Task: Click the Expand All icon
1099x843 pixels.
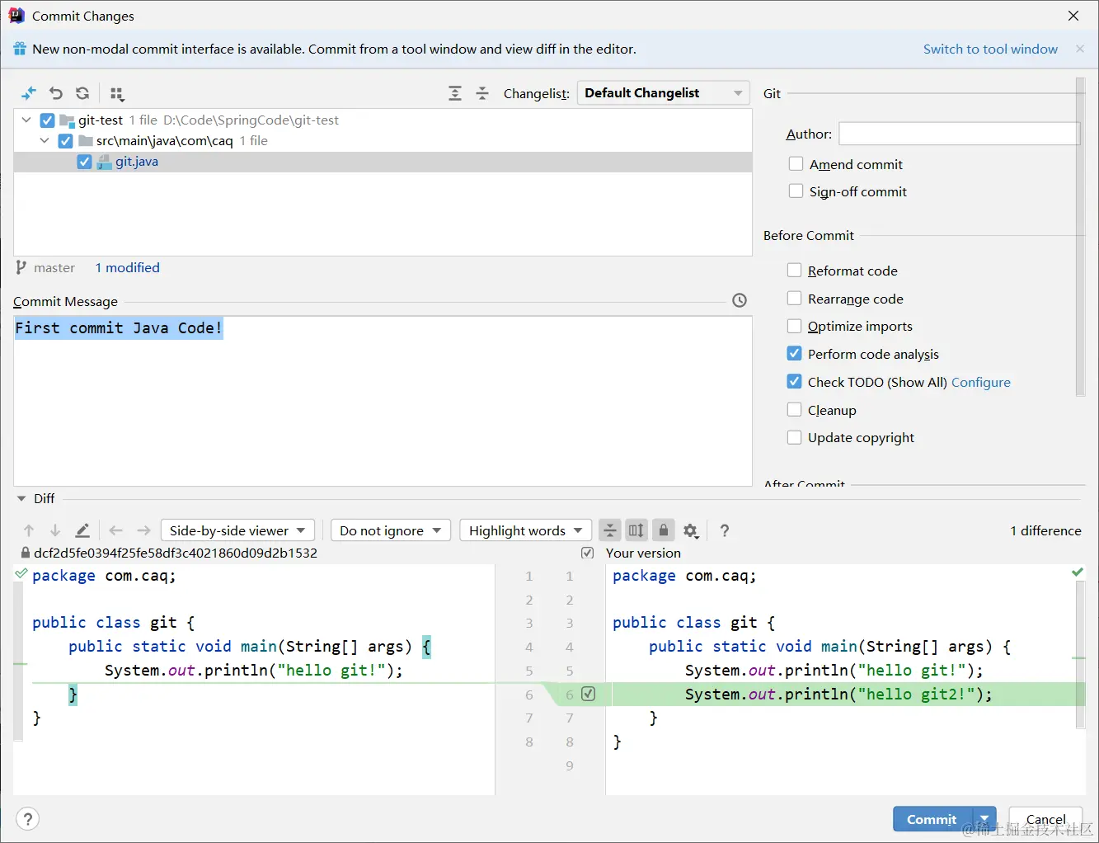Action: pos(455,93)
